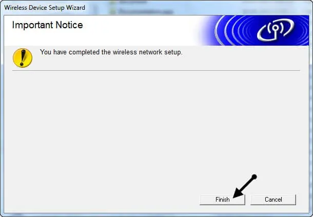
Task: Click the white header area beside heading
Action: [140, 30]
